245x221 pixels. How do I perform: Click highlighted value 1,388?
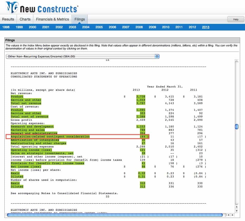point(141,117)
